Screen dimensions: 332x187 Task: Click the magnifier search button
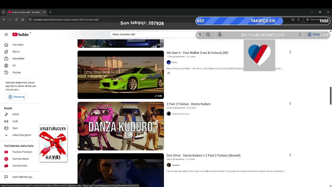tap(208, 35)
